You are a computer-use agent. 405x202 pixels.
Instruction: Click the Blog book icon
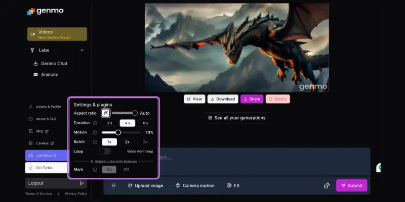coord(31,131)
